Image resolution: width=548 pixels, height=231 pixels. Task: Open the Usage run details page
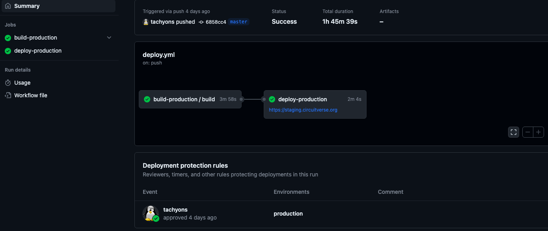click(x=22, y=83)
